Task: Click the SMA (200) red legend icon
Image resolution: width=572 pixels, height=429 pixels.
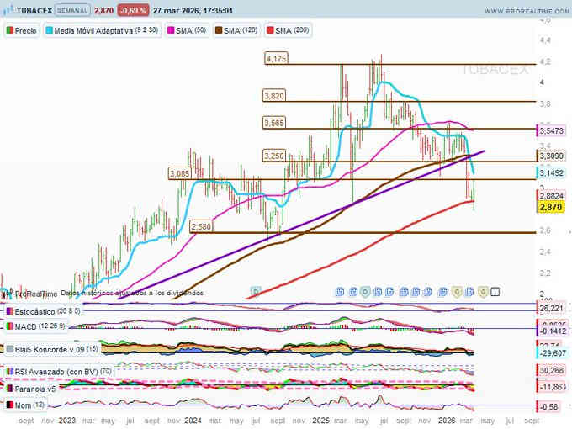Action: [x=270, y=29]
